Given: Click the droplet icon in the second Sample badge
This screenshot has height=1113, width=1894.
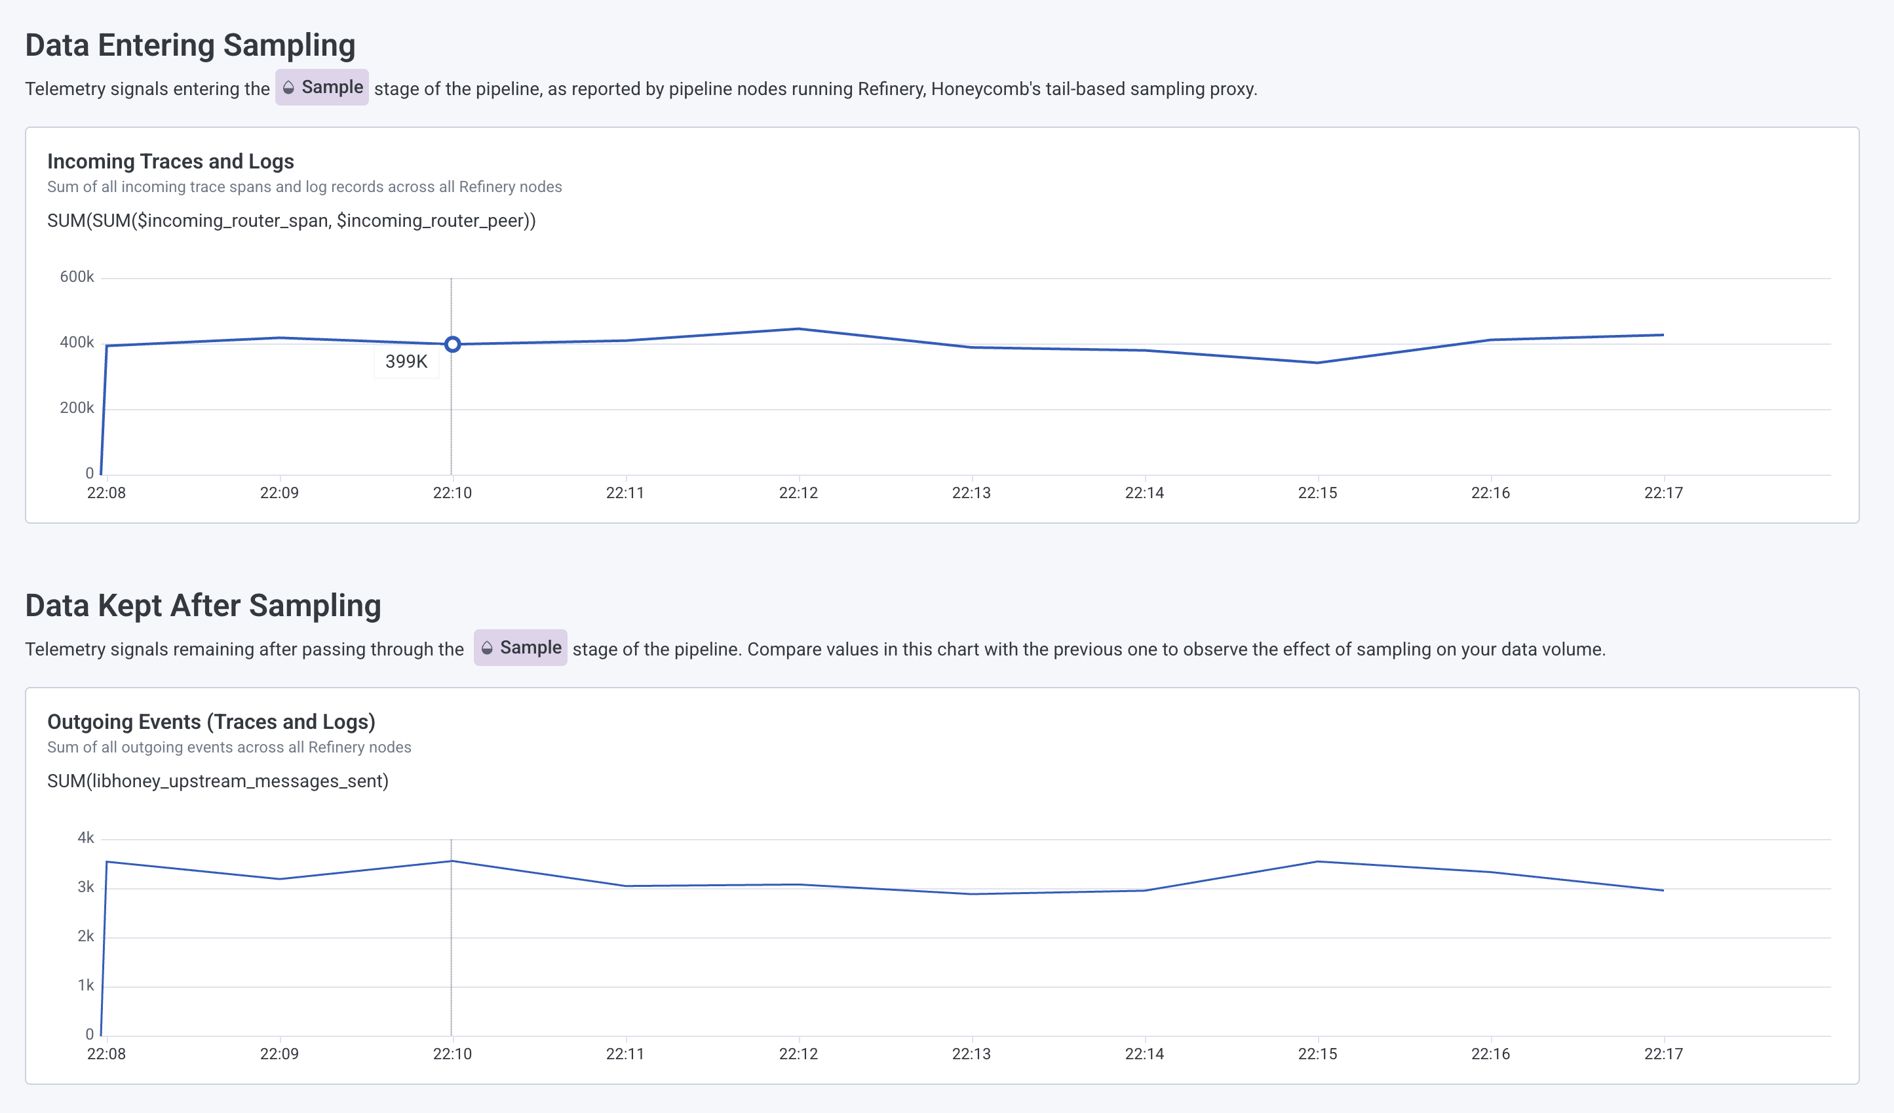Looking at the screenshot, I should point(488,648).
